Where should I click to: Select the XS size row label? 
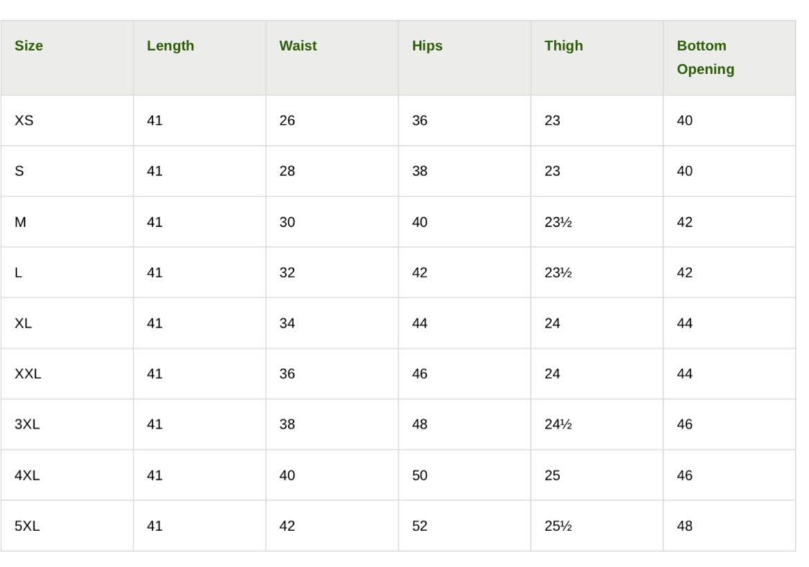coord(24,120)
